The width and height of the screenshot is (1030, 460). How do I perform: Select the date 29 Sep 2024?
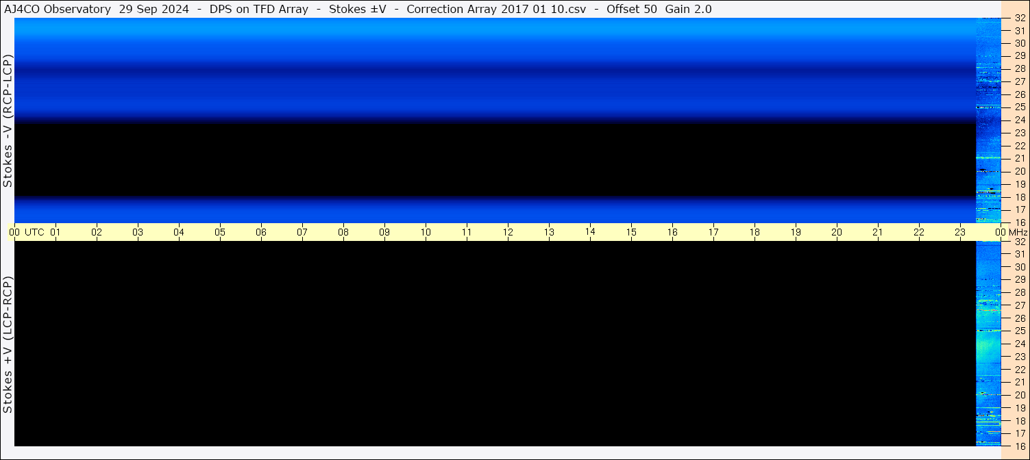(154, 9)
